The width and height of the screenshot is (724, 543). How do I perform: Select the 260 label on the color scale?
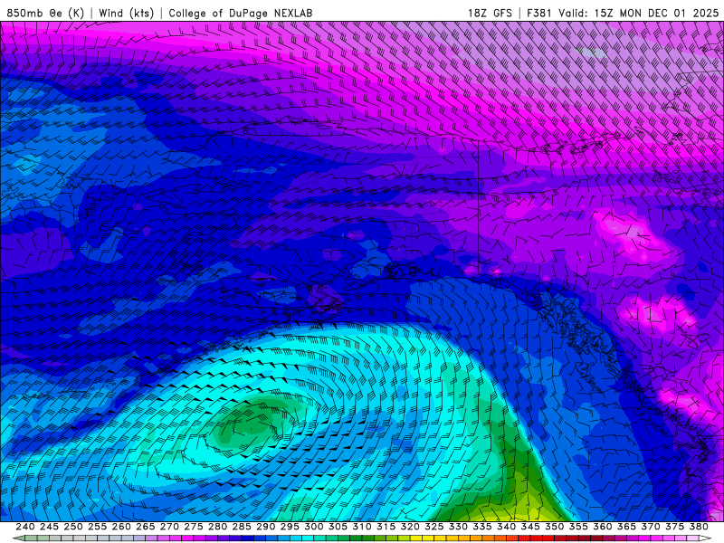pos(121,527)
